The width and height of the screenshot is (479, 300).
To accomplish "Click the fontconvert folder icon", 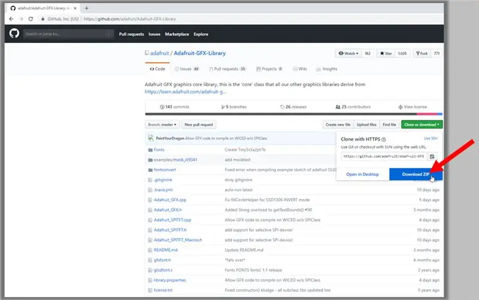I will 150,170.
